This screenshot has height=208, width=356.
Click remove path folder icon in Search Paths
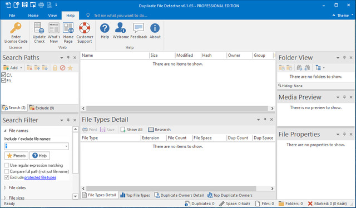[x=29, y=68]
